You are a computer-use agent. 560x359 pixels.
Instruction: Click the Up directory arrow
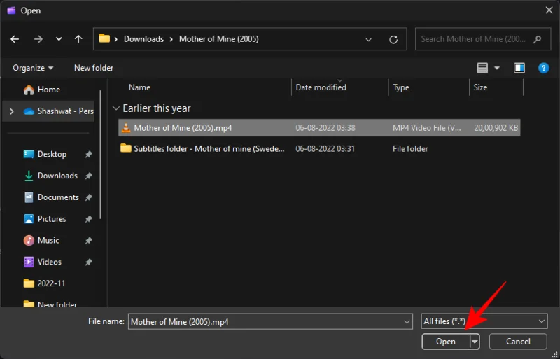tap(78, 39)
